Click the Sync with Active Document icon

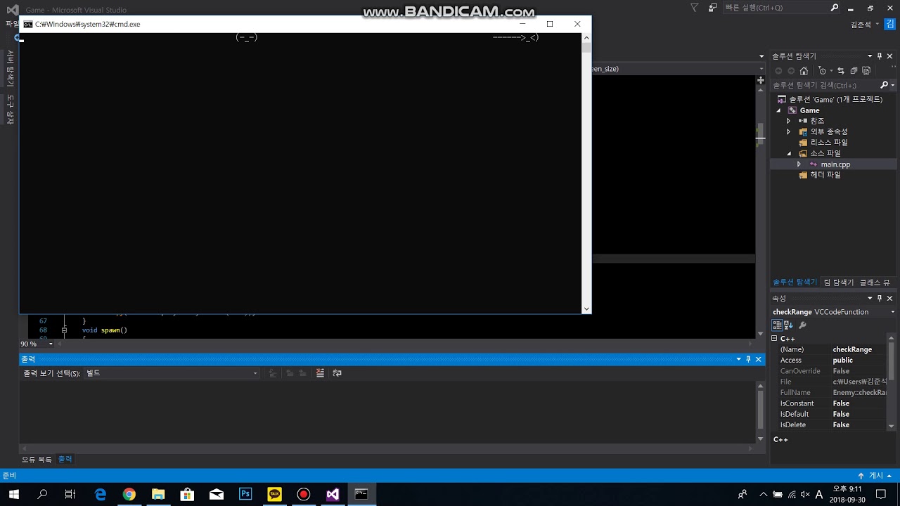tap(842, 71)
